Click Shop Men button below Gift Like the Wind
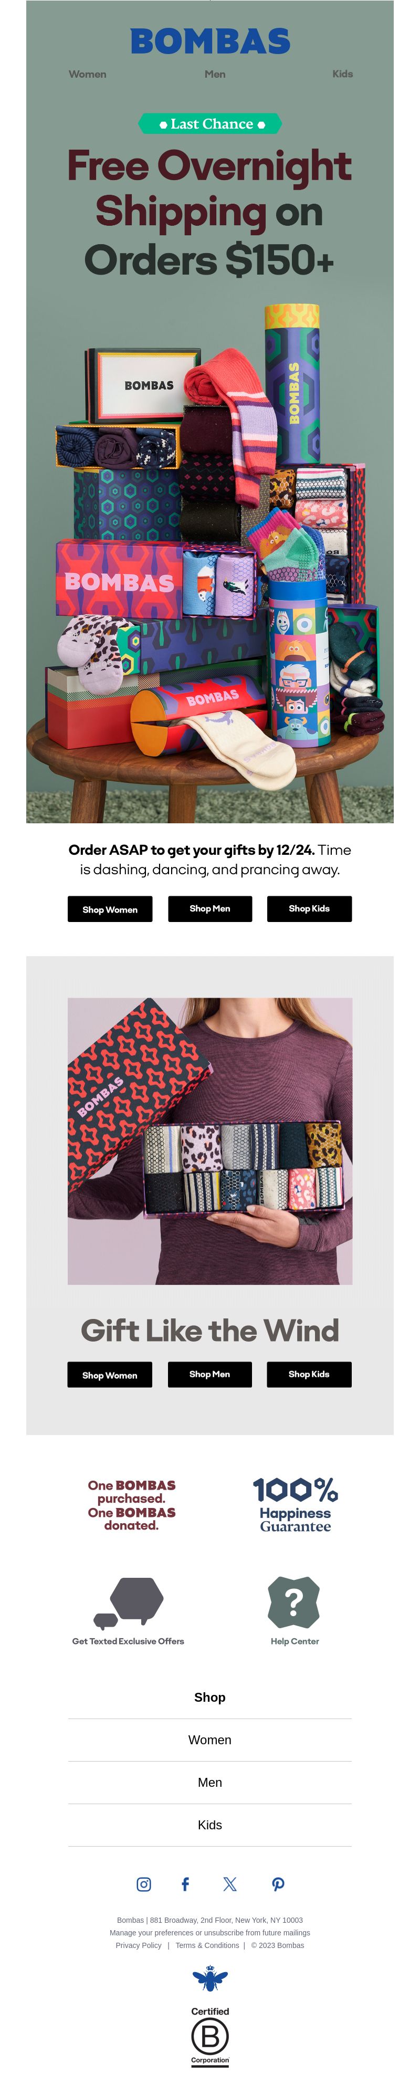The image size is (420, 2095). coord(210,1374)
